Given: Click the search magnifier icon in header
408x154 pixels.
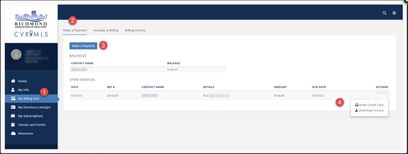Looking at the screenshot, I should [x=384, y=13].
